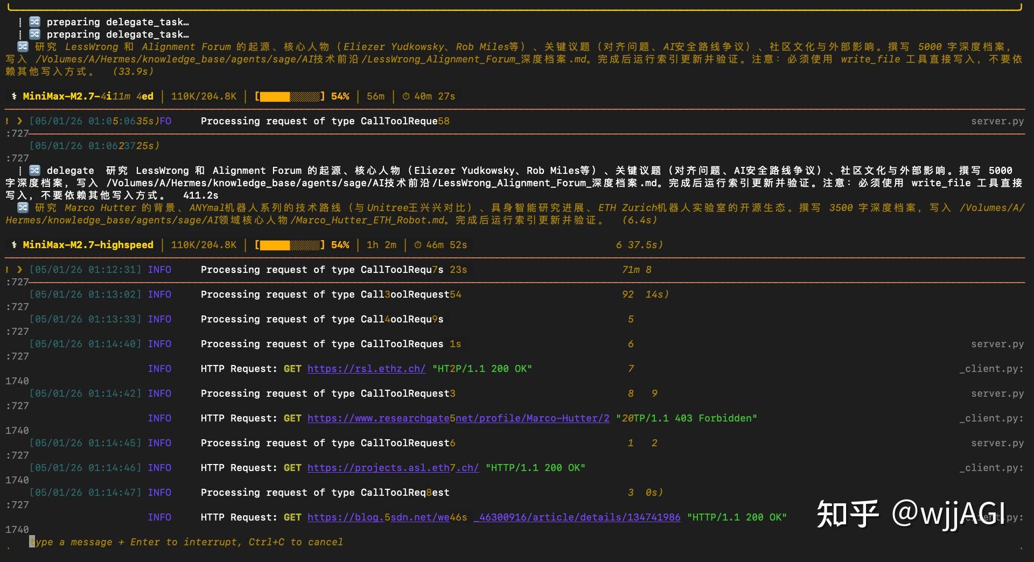Click the timestamp '[05/01/26 01:14:46]'
1034x562 pixels.
(x=85, y=468)
